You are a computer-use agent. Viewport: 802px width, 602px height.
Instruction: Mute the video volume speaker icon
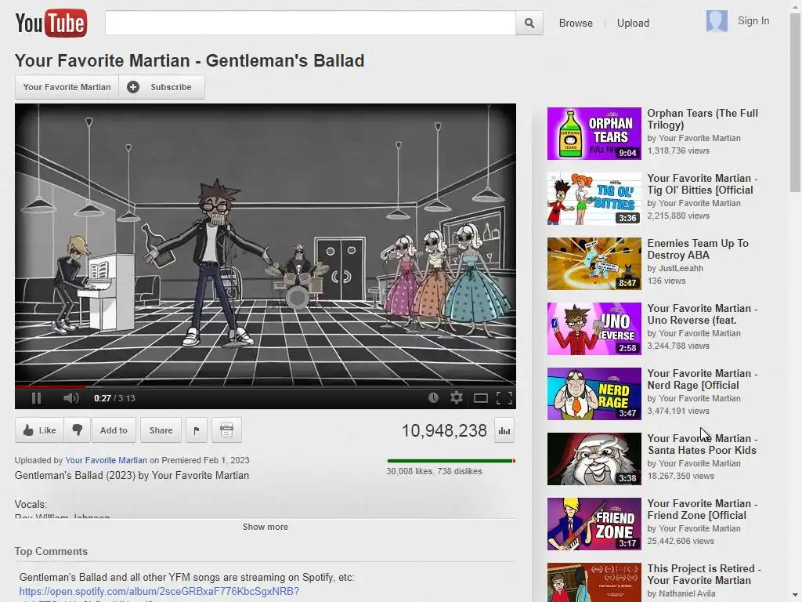[70, 397]
